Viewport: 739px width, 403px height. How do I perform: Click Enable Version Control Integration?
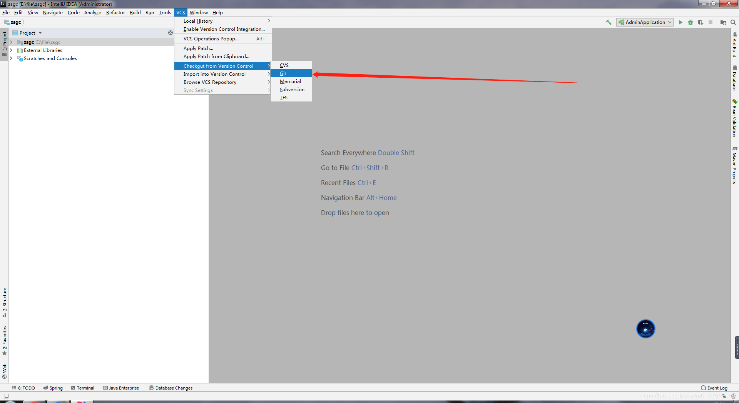point(223,29)
